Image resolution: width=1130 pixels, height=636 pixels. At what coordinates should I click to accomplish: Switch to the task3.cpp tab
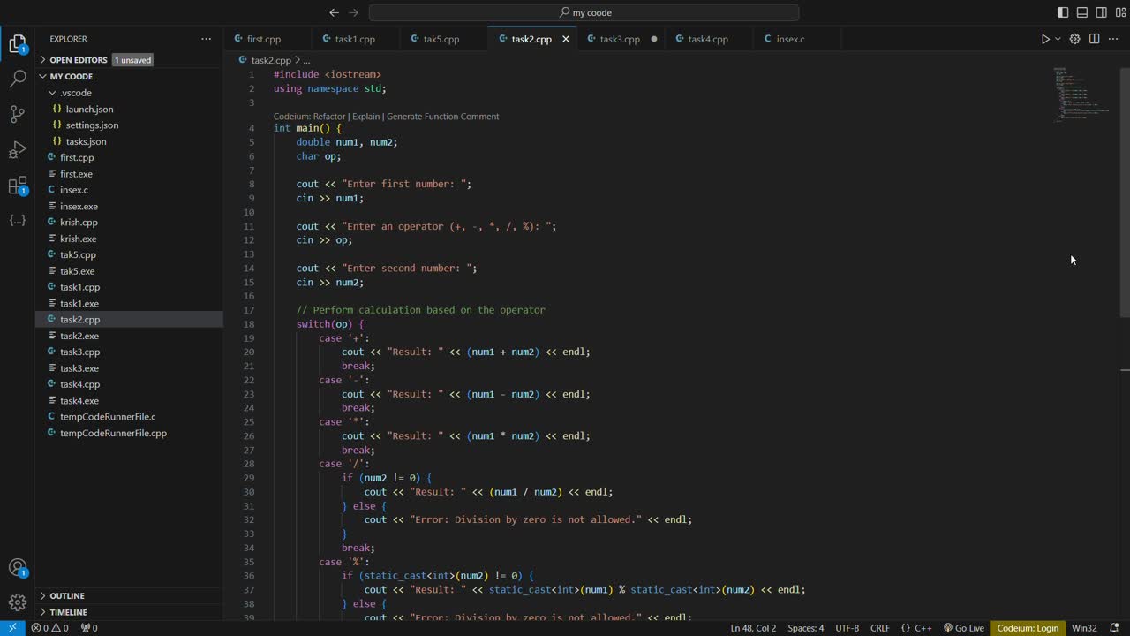pos(620,39)
